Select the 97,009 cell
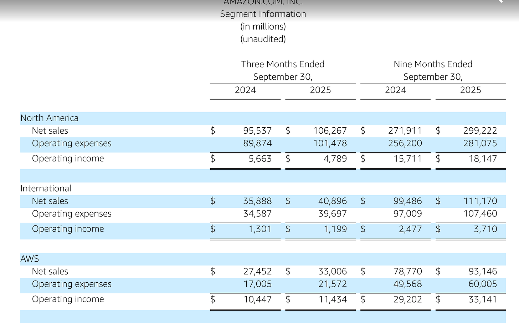The width and height of the screenshot is (519, 325). pyautogui.click(x=408, y=214)
